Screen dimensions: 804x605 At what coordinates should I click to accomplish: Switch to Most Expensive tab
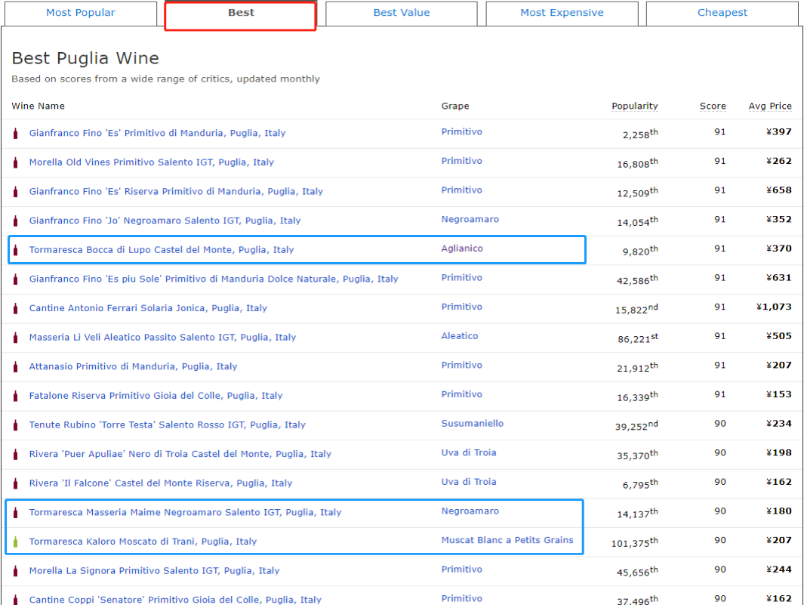(562, 13)
